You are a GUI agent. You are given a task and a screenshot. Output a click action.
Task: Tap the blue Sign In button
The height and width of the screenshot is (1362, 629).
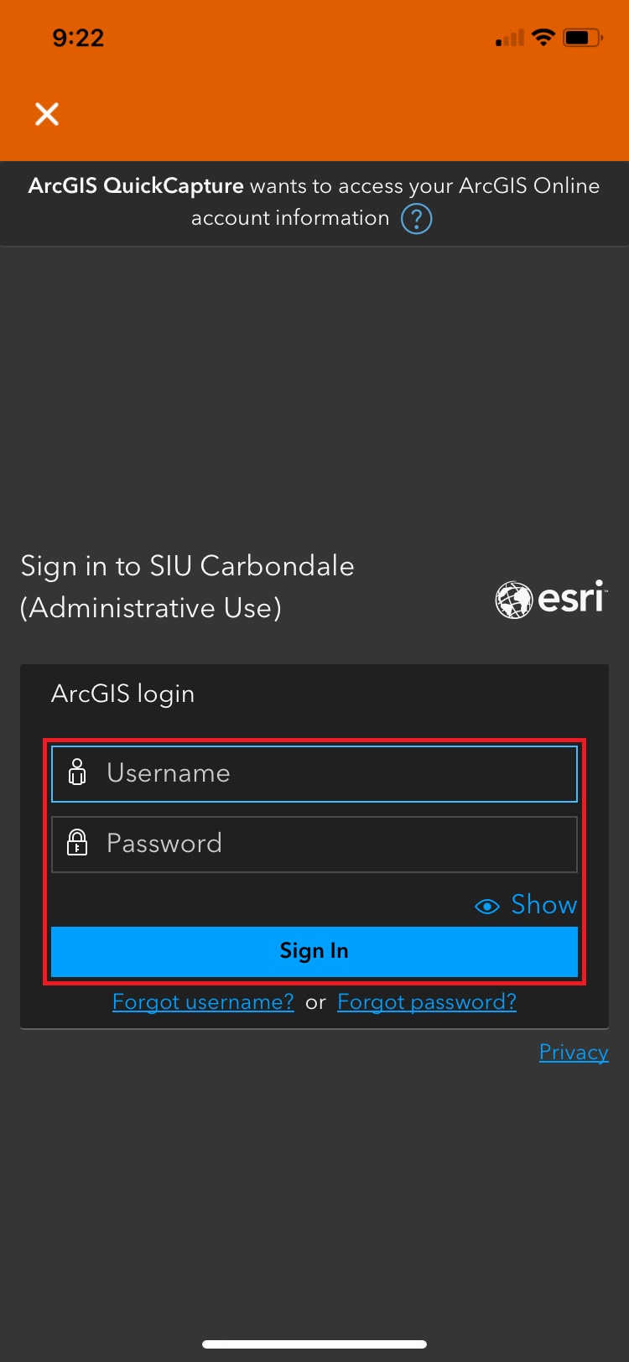pyautogui.click(x=314, y=951)
